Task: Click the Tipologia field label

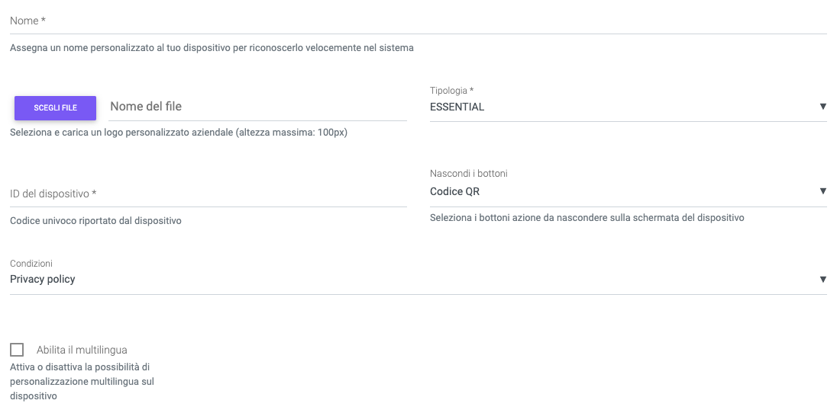Action: click(x=451, y=91)
